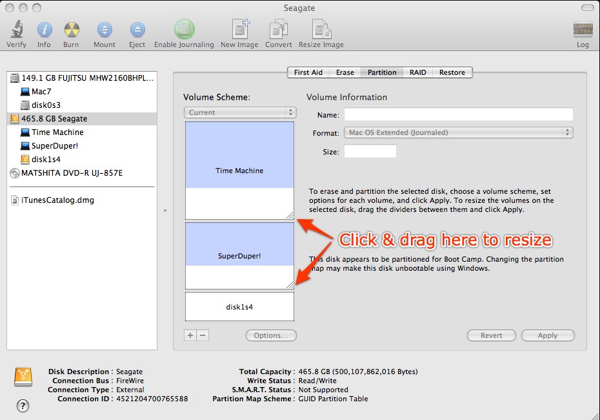Click the sidebar splitter handle dot

click(x=165, y=211)
